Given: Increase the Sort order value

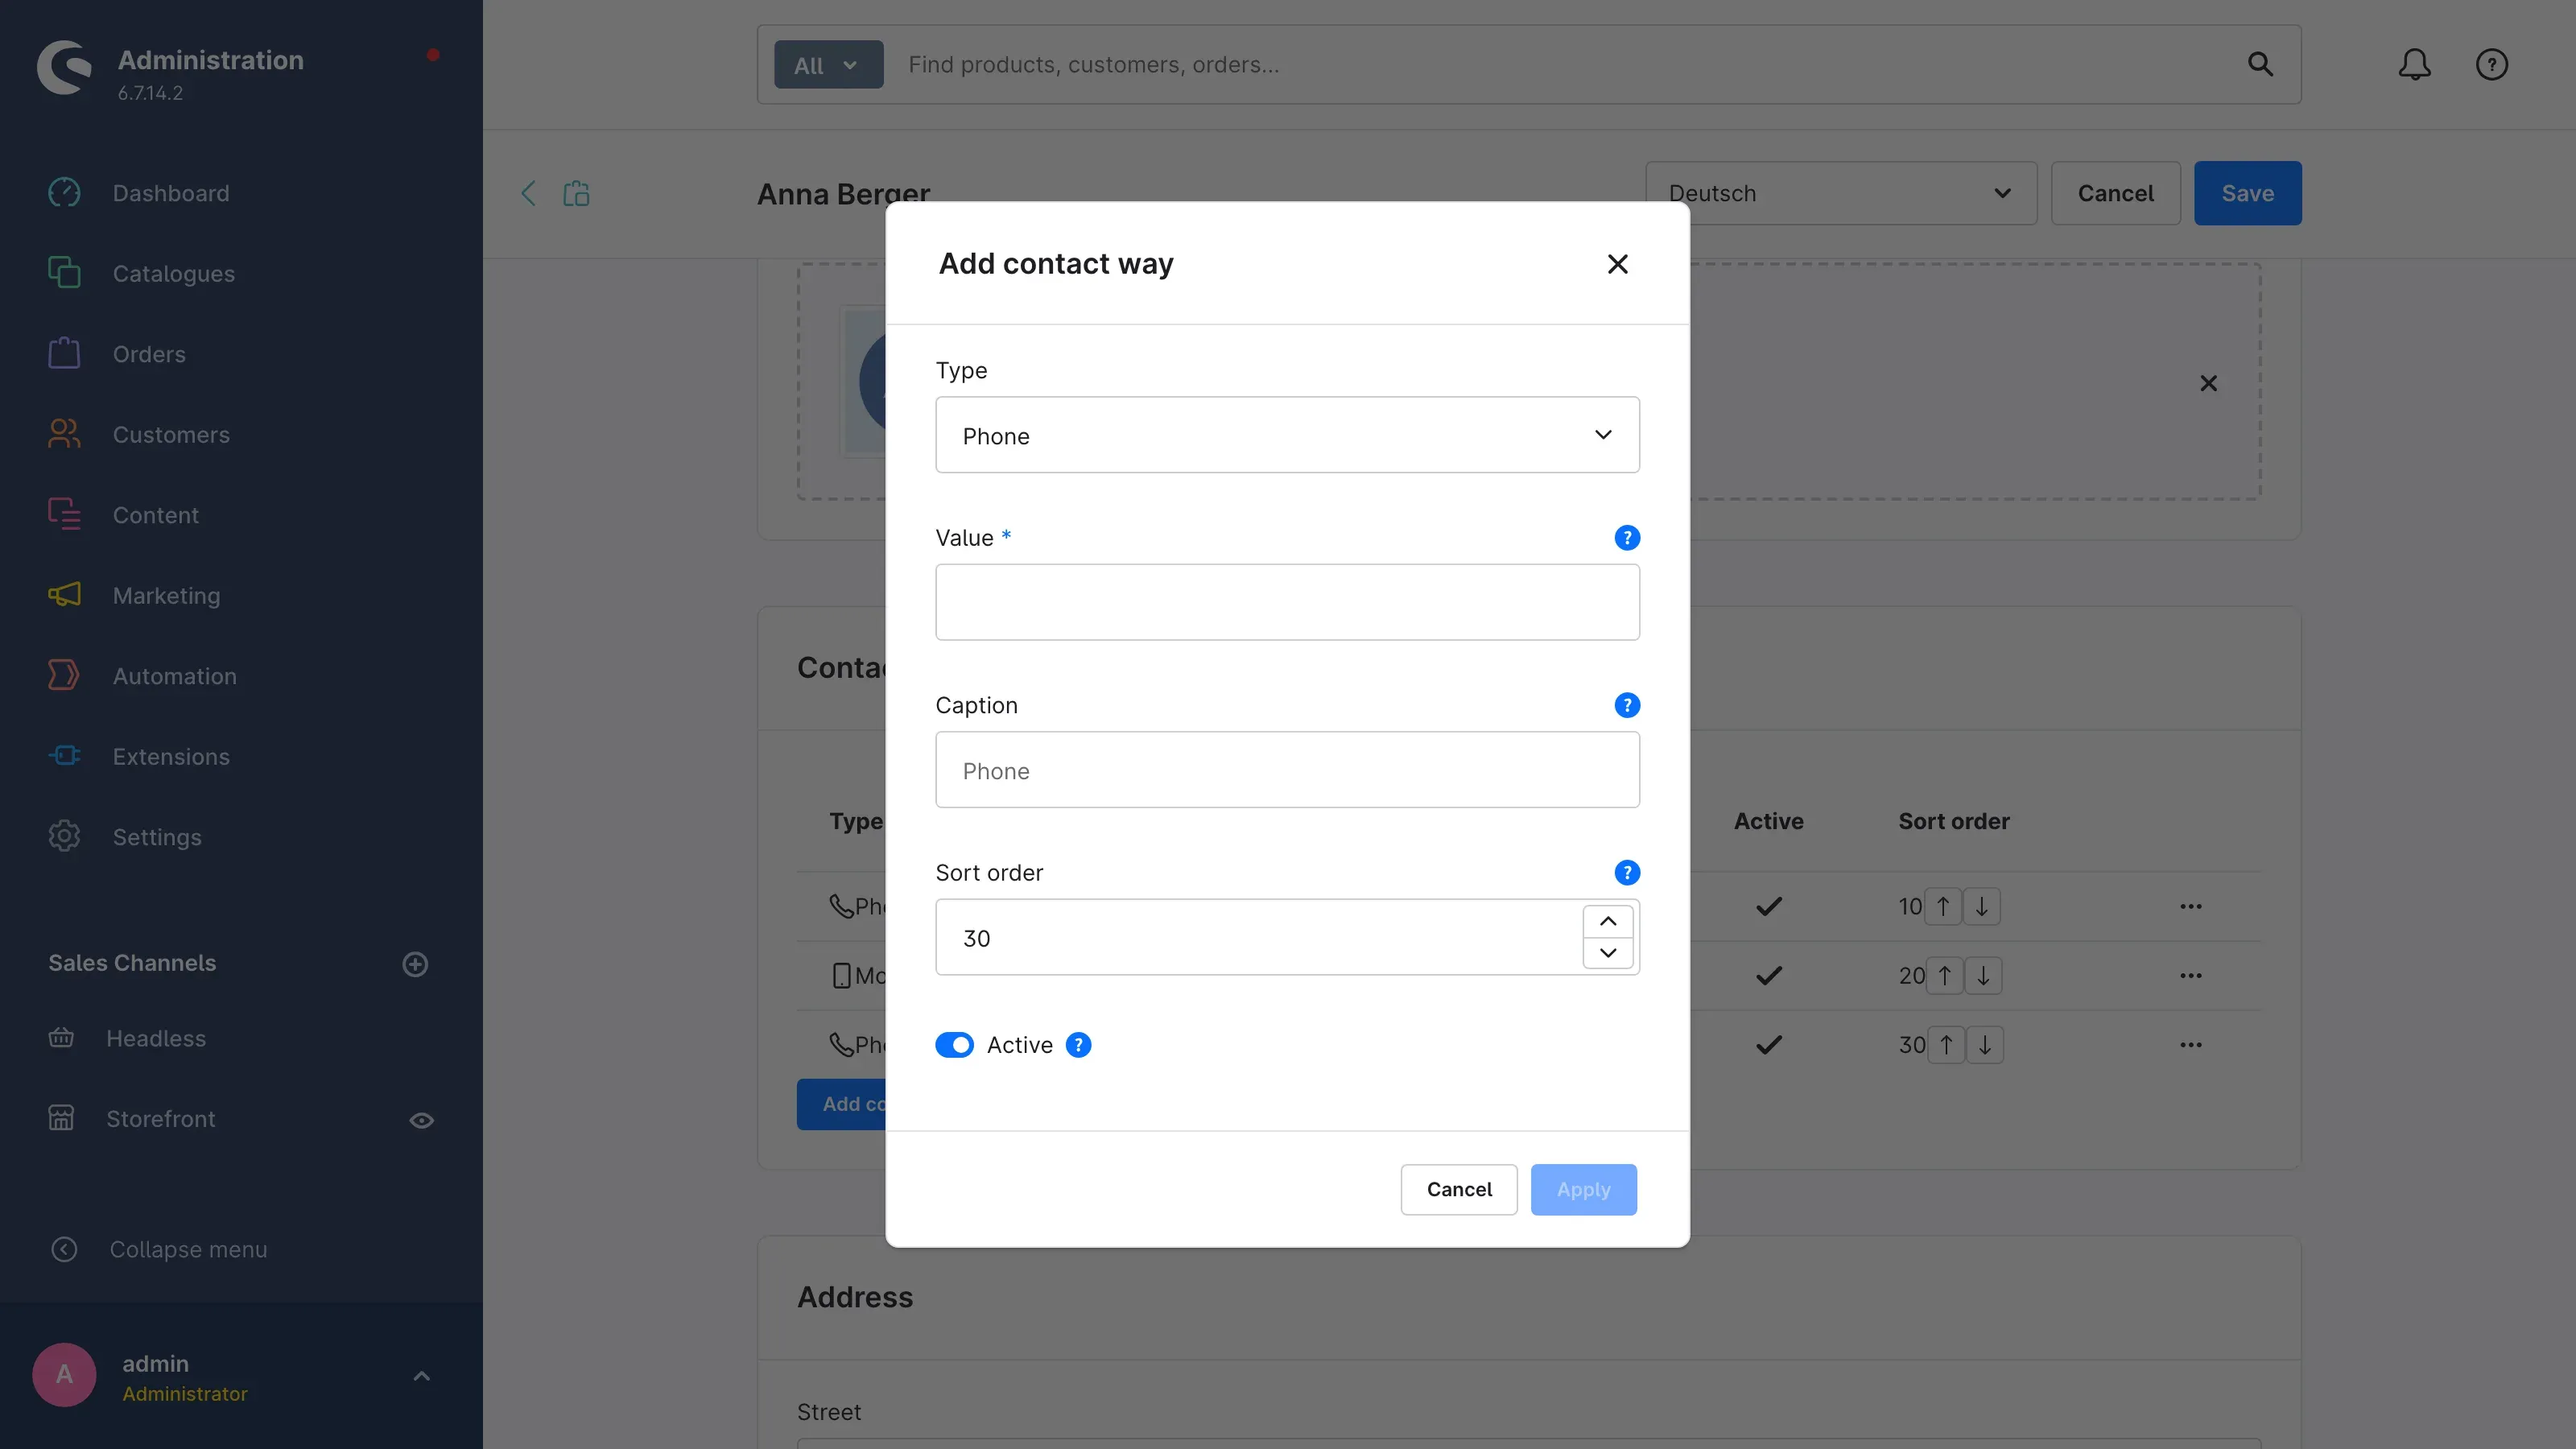Looking at the screenshot, I should (1608, 921).
